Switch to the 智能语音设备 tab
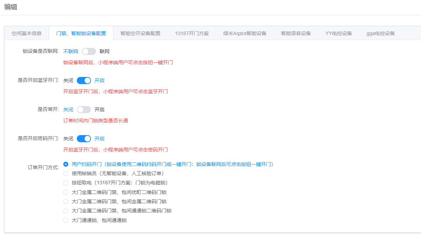This screenshot has height=239, width=421. click(x=296, y=33)
